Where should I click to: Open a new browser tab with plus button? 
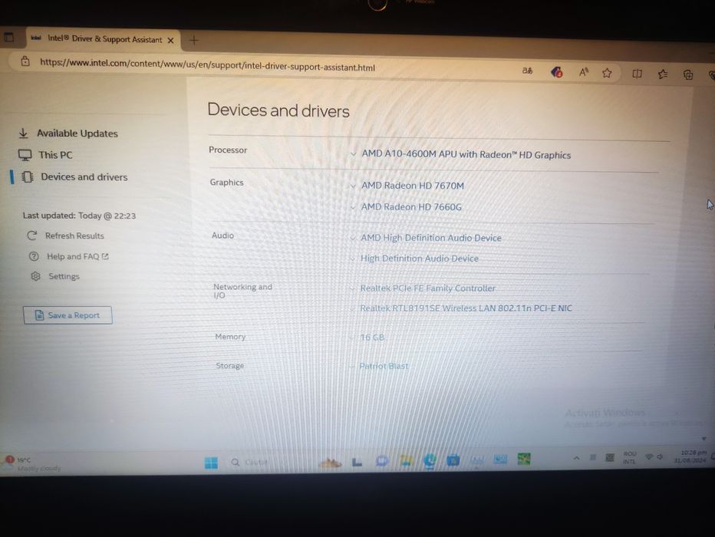[x=194, y=41]
